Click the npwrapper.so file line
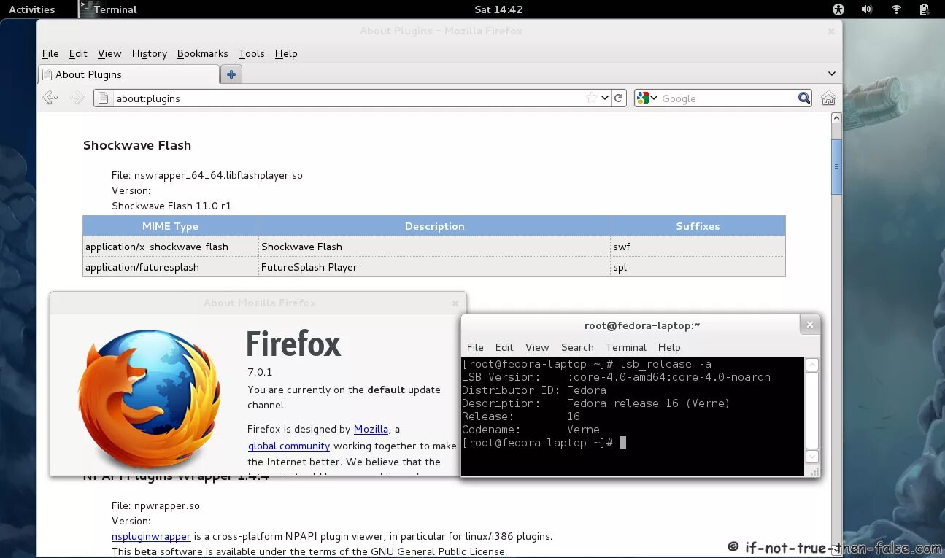Viewport: 945px width, 558px height. point(155,505)
